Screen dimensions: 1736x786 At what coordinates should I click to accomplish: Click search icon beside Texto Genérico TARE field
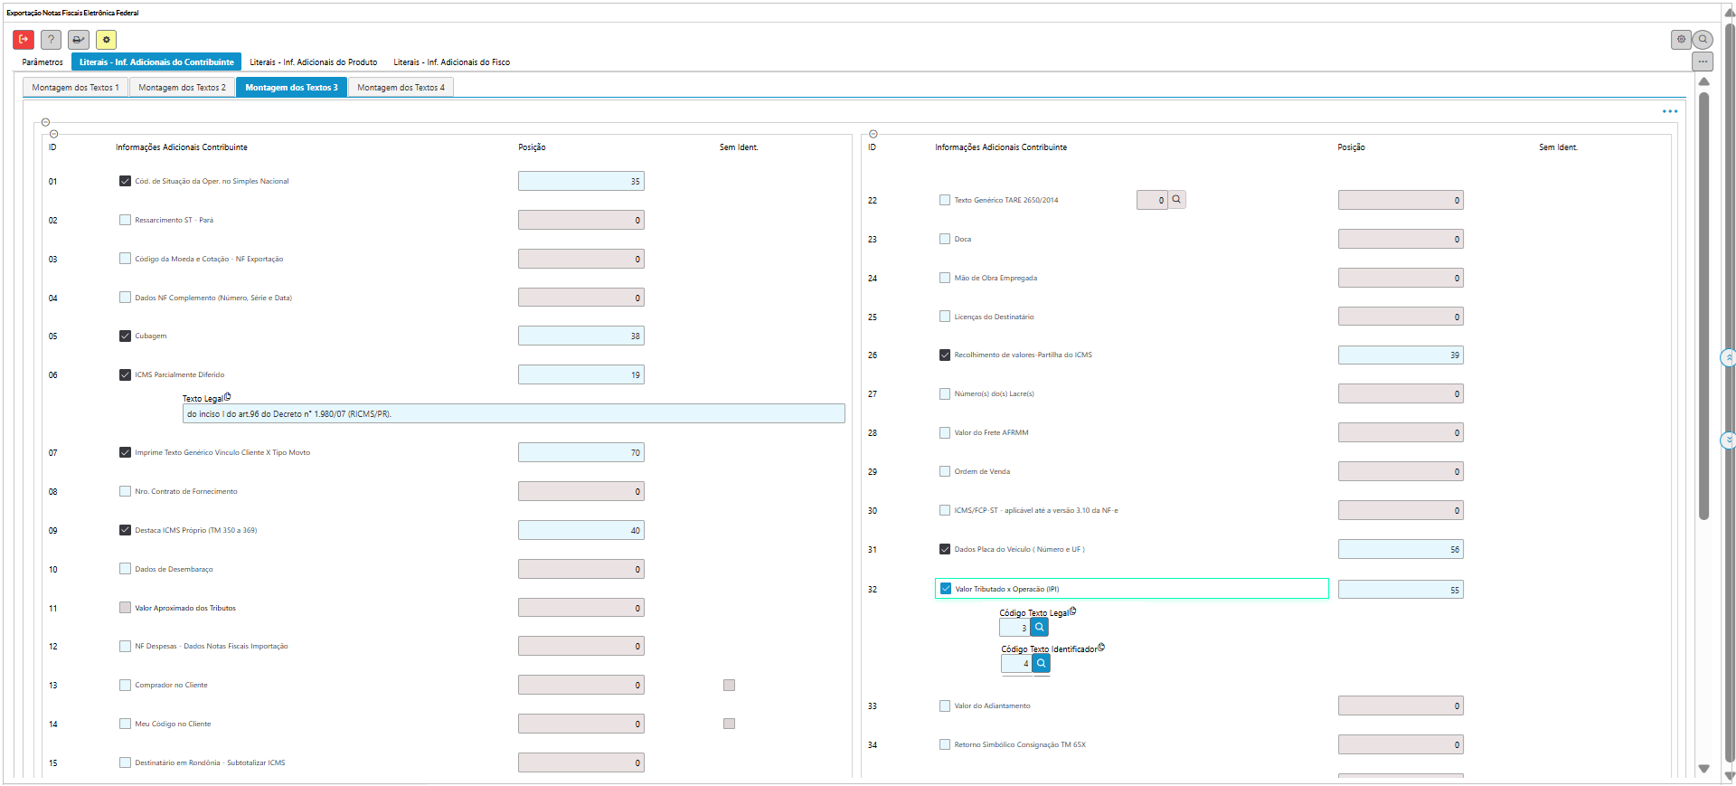(x=1176, y=200)
